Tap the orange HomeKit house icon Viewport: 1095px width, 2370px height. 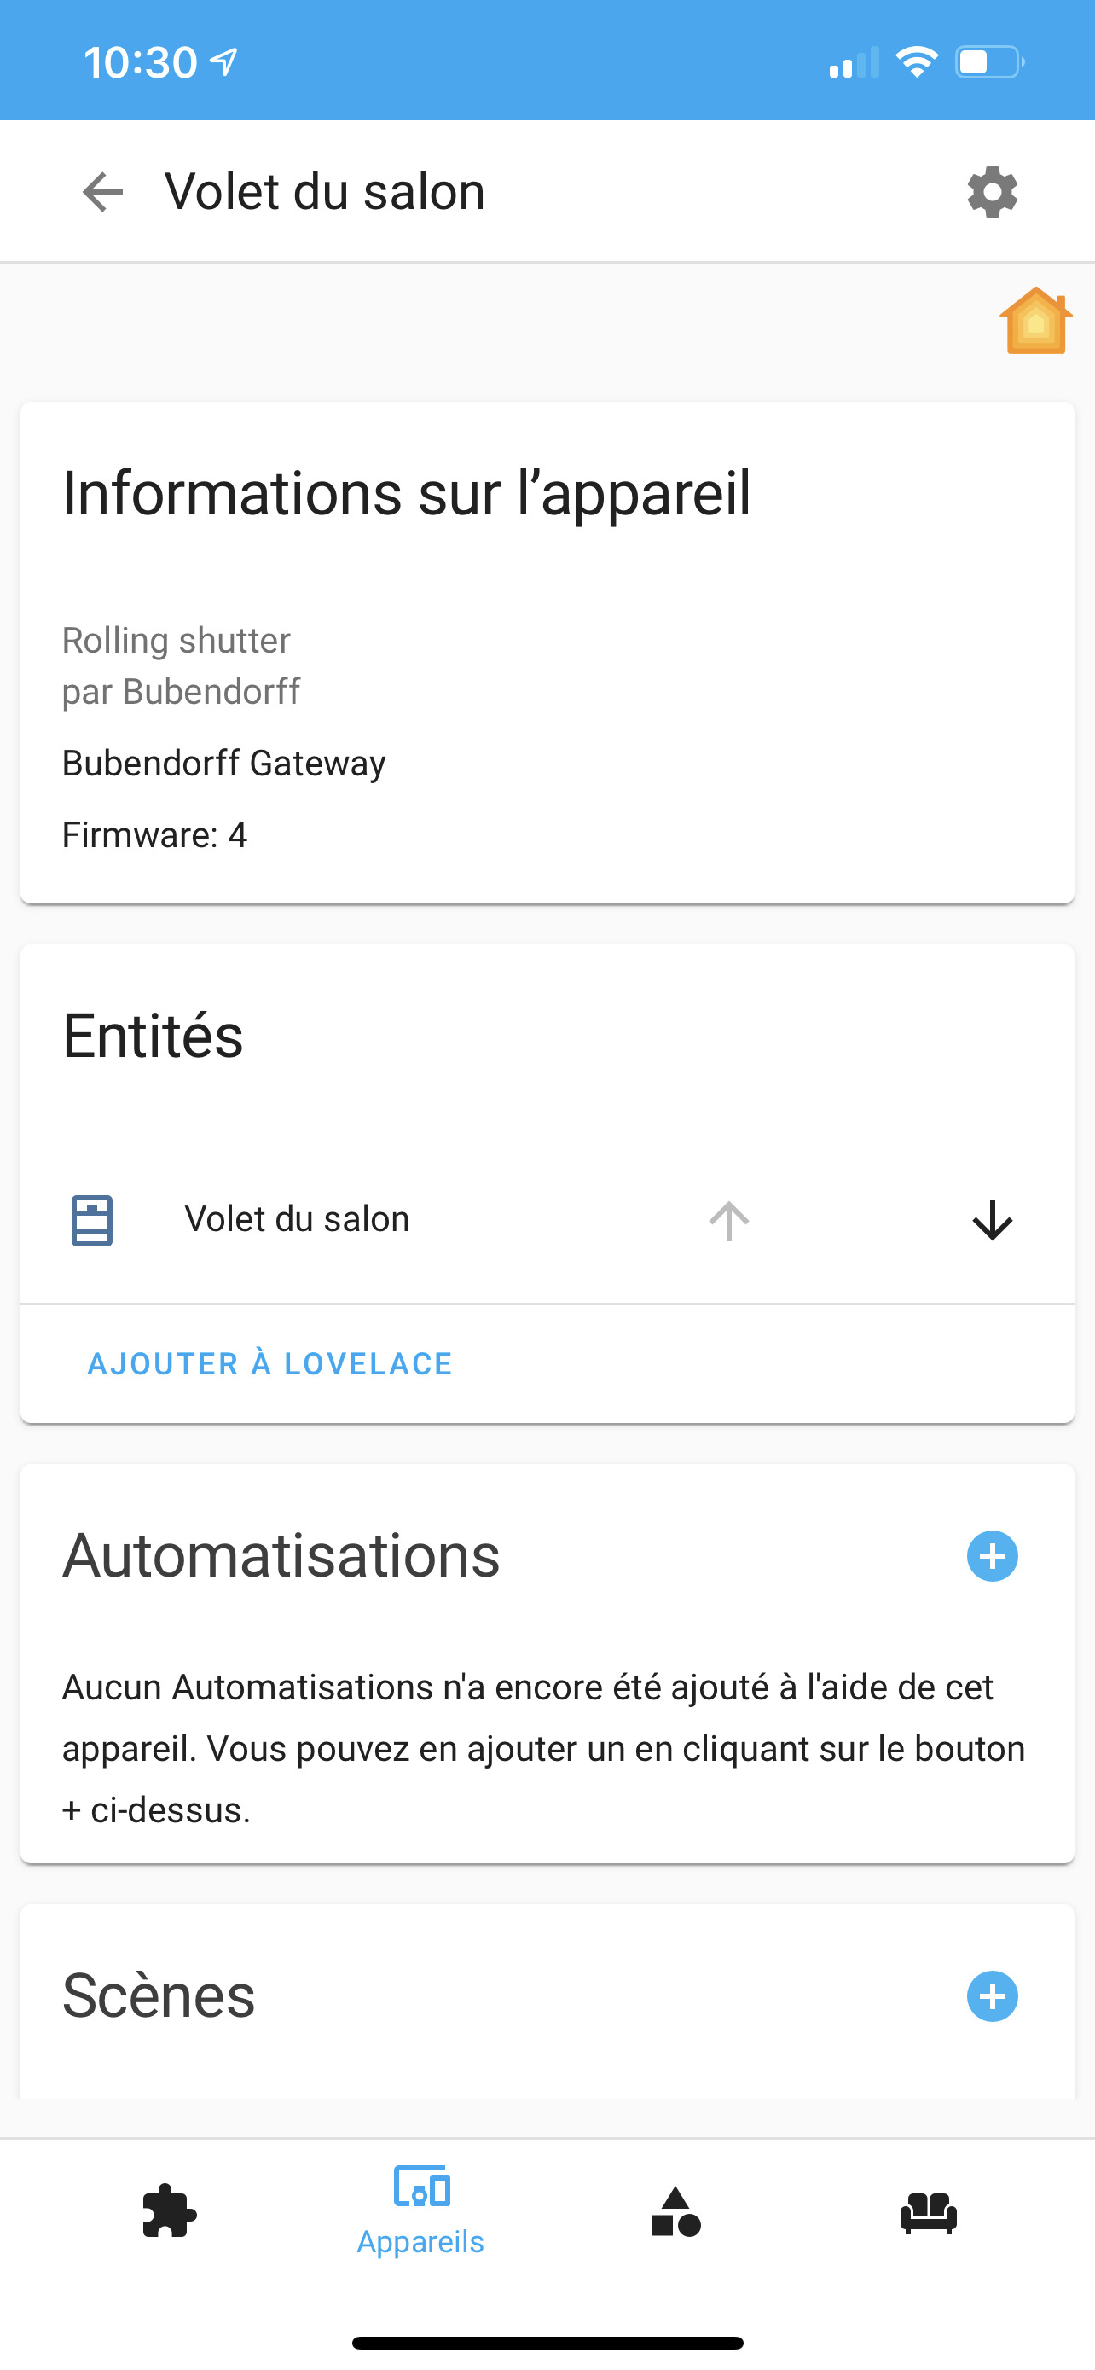(x=1035, y=320)
